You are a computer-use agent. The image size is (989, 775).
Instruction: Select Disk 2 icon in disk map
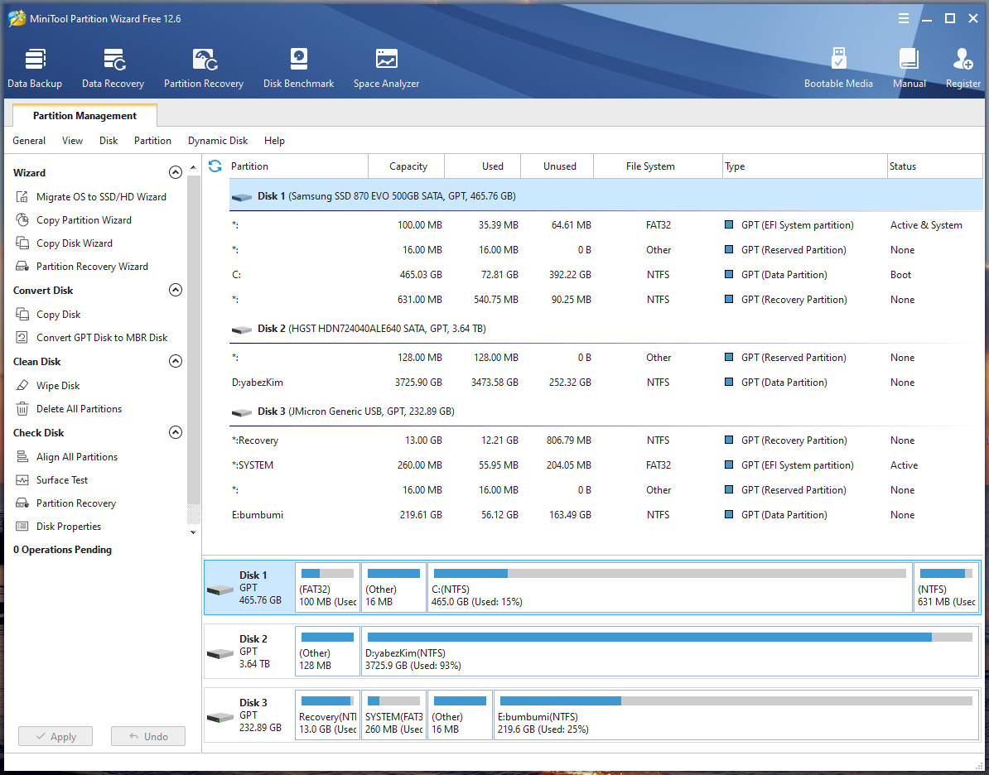tap(220, 654)
